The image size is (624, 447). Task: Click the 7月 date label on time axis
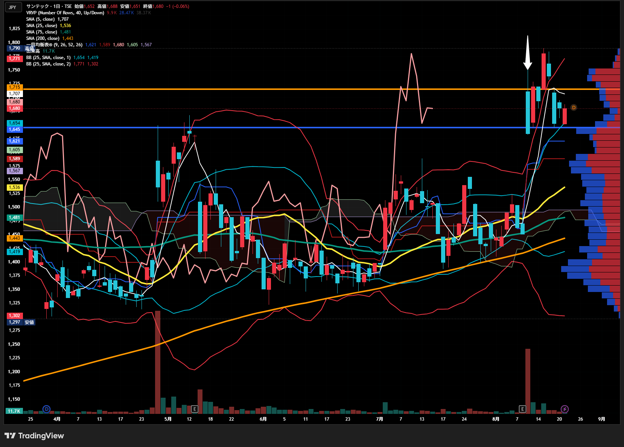pos(379,419)
